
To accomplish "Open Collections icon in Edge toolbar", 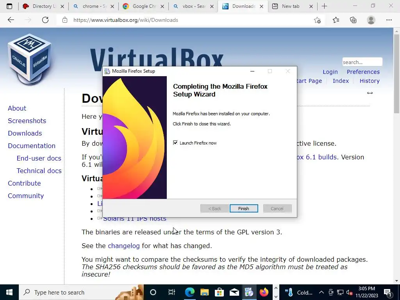I will coord(353,20).
